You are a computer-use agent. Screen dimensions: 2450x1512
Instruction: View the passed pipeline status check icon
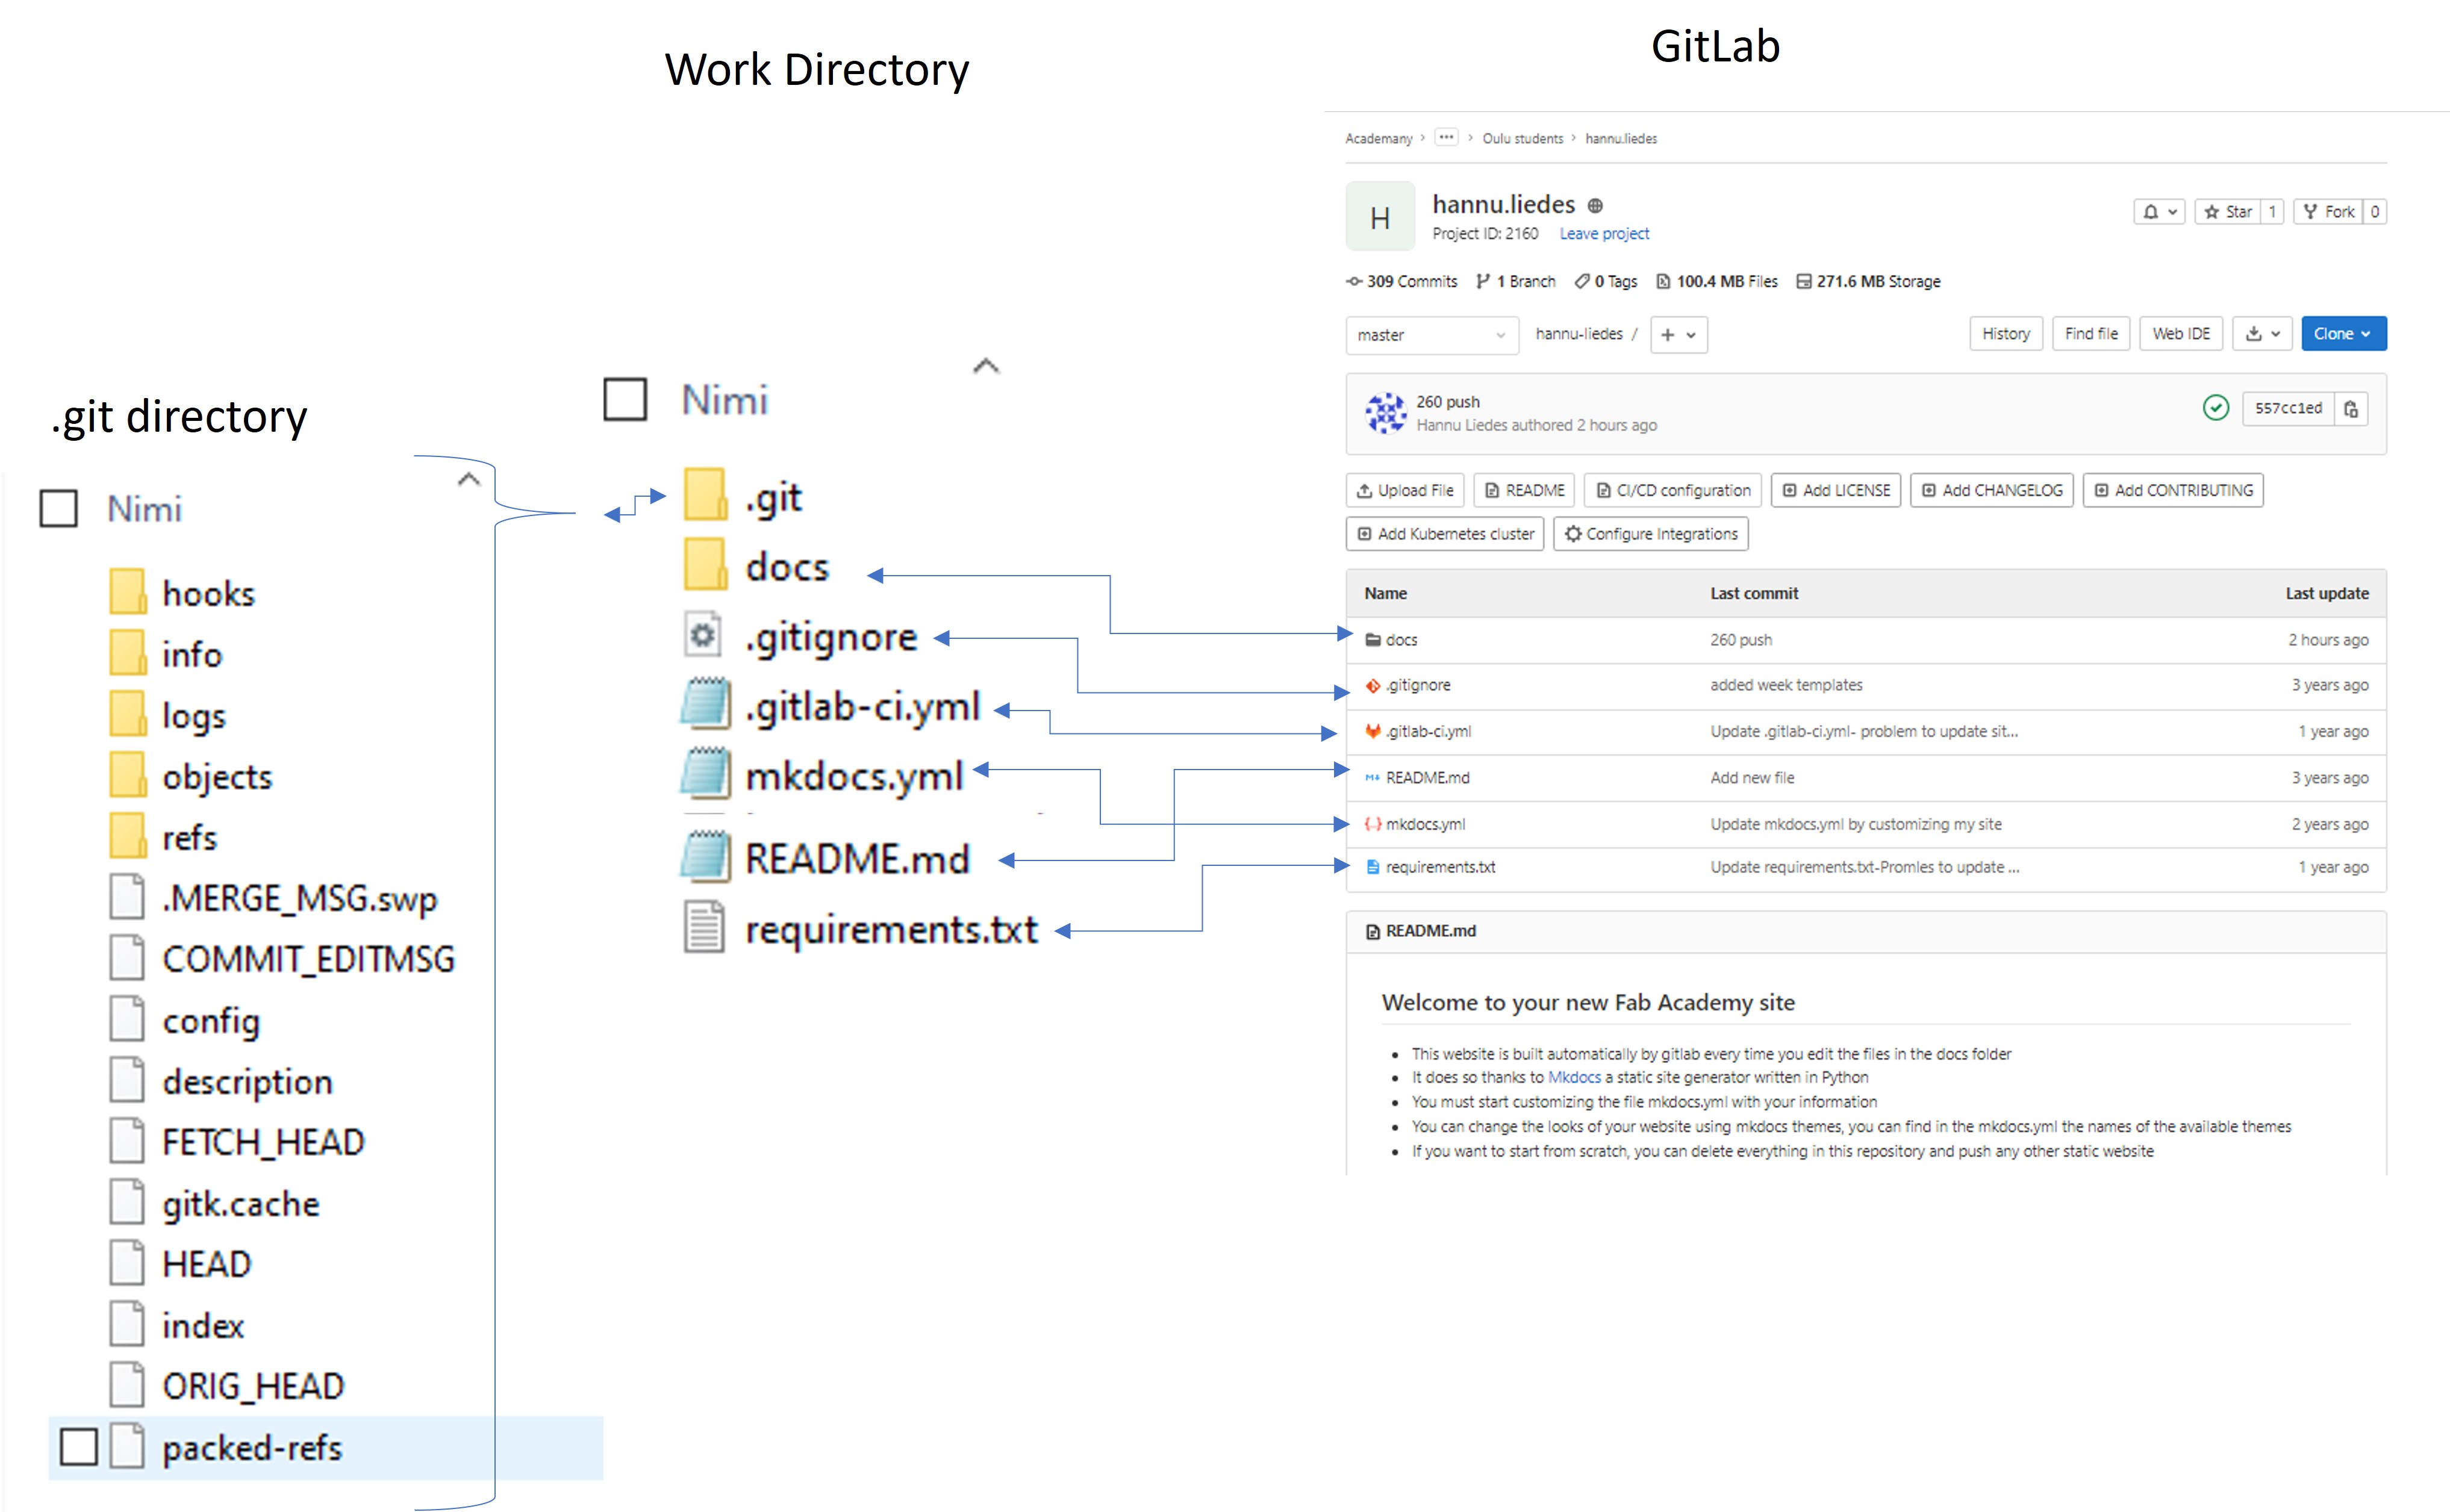click(2216, 408)
